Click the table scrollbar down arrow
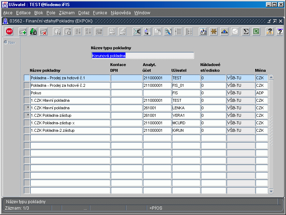286x215 pixels. point(271,191)
